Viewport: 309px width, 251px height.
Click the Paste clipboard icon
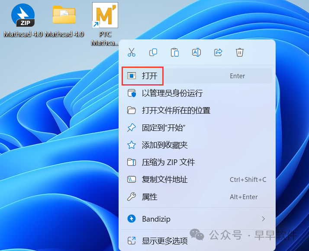coord(175,52)
